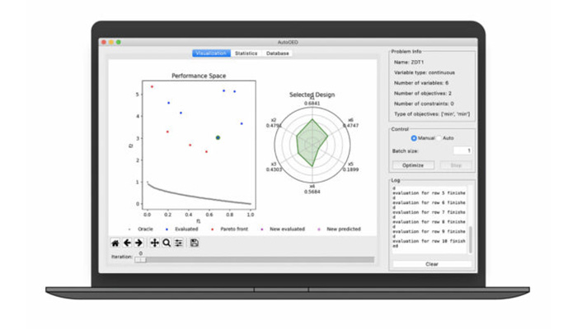Image resolution: width=577 pixels, height=329 pixels.
Task: Click the Iteration slider handle
Action: coord(140,260)
